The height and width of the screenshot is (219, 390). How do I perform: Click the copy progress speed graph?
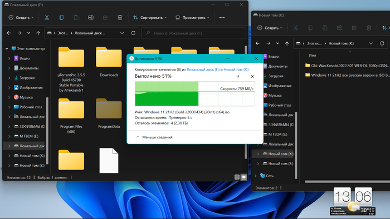point(195,94)
